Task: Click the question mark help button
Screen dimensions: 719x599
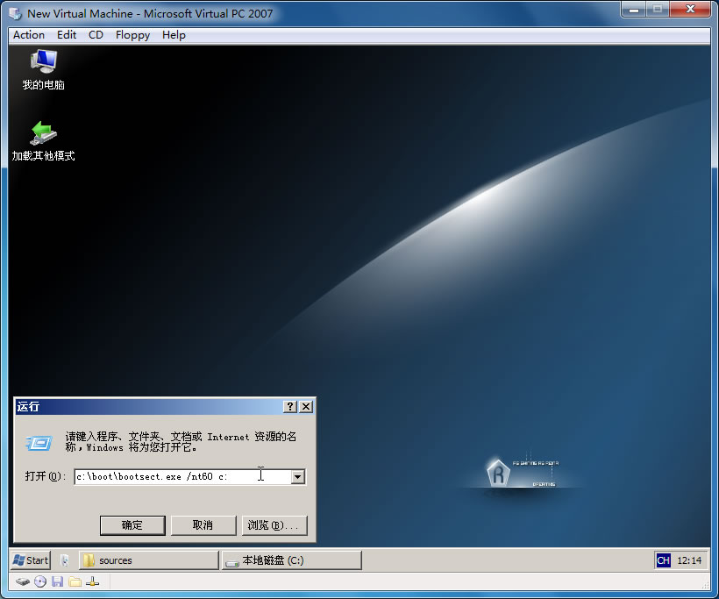Action: [289, 406]
